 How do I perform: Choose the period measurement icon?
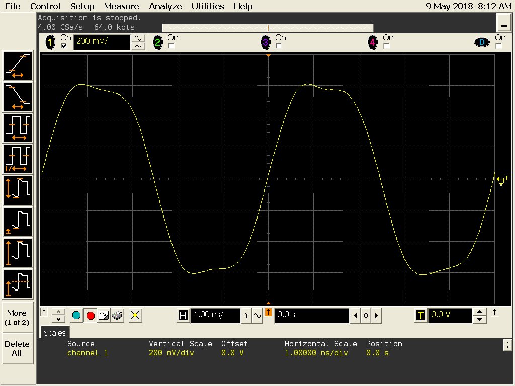tap(18, 128)
